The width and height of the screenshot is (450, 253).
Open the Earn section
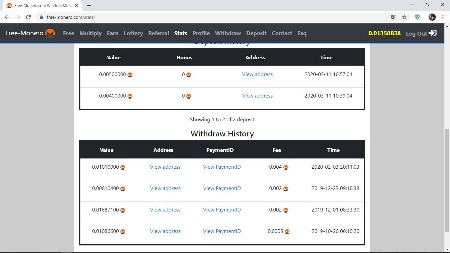113,33
